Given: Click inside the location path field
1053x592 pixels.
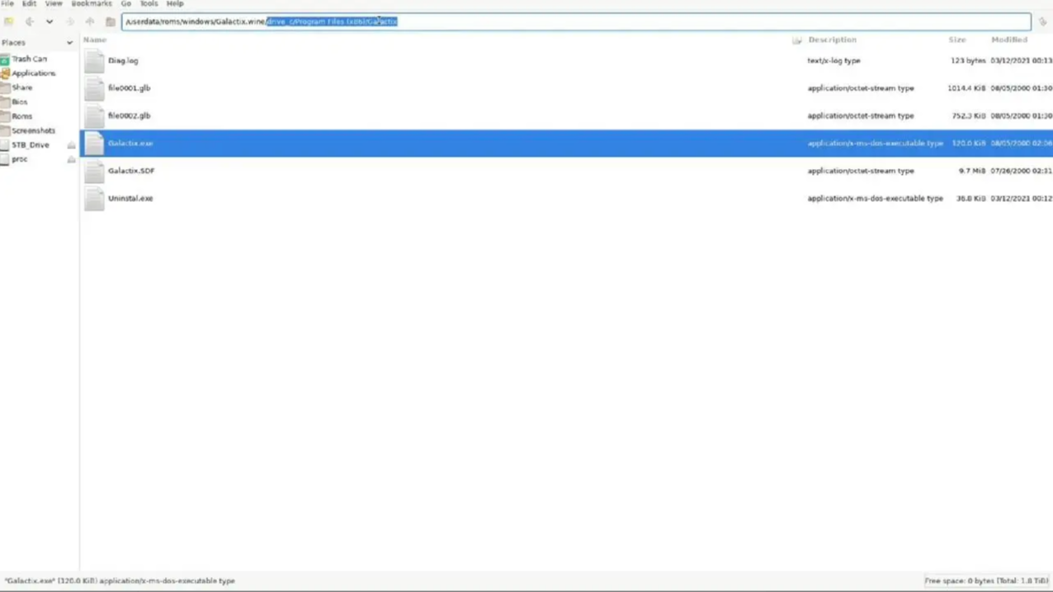Looking at the screenshot, I should [576, 21].
